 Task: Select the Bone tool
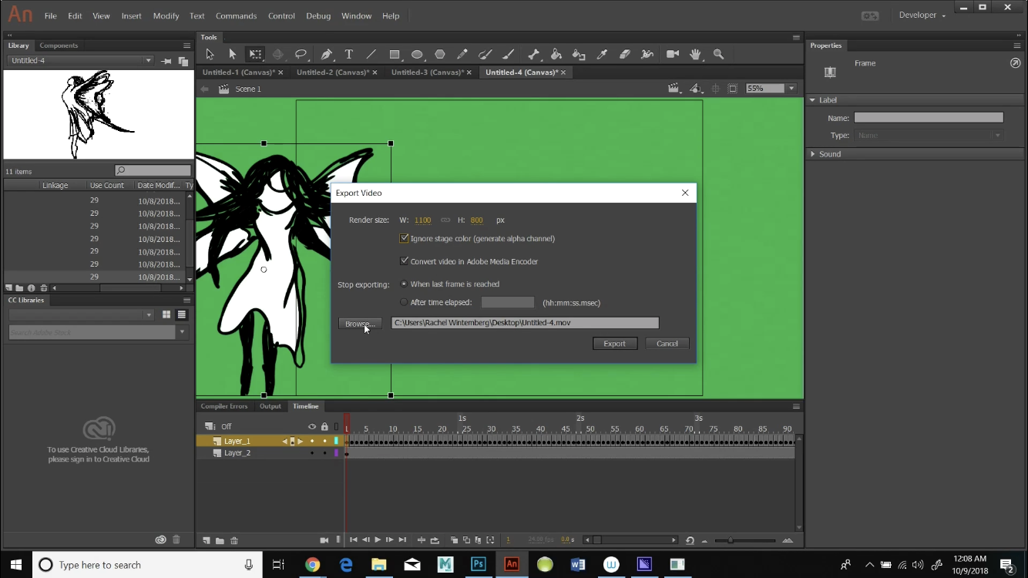pyautogui.click(x=532, y=54)
